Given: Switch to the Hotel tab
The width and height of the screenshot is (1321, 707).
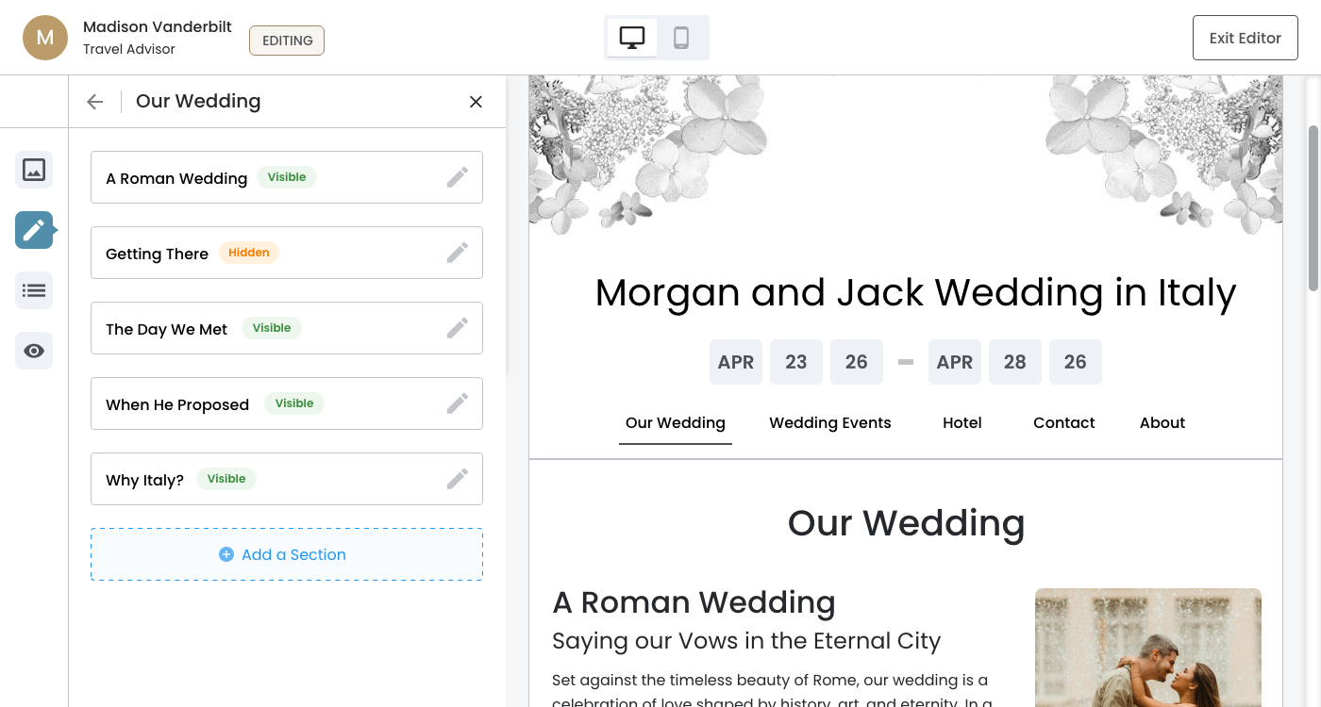Looking at the screenshot, I should coord(961,422).
